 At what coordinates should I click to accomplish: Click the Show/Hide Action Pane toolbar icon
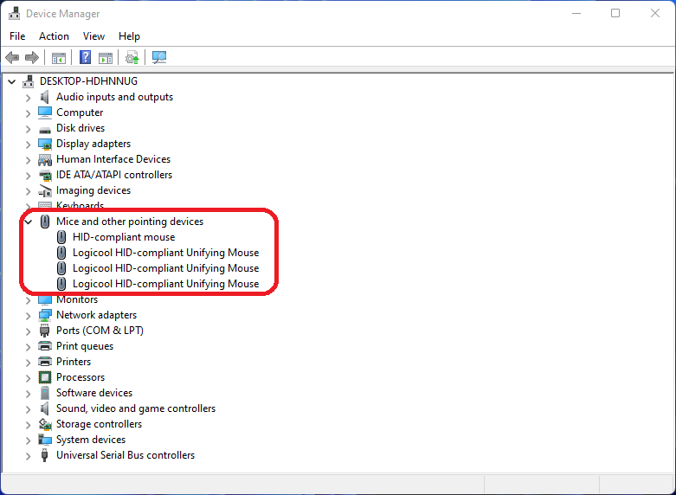click(106, 57)
